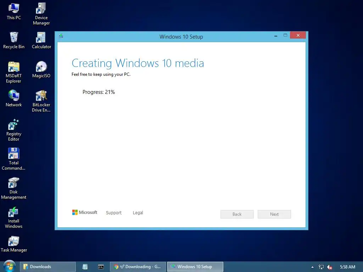Viewport: 363px width, 272px height.
Task: Switch to Windows 10 Setup taskbar button
Action: point(195,267)
